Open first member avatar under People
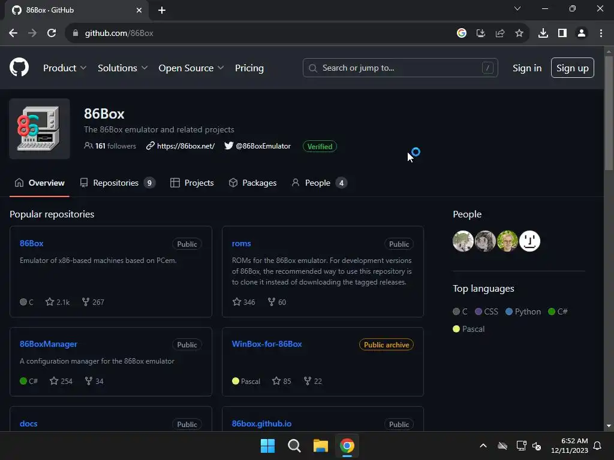 (x=463, y=241)
